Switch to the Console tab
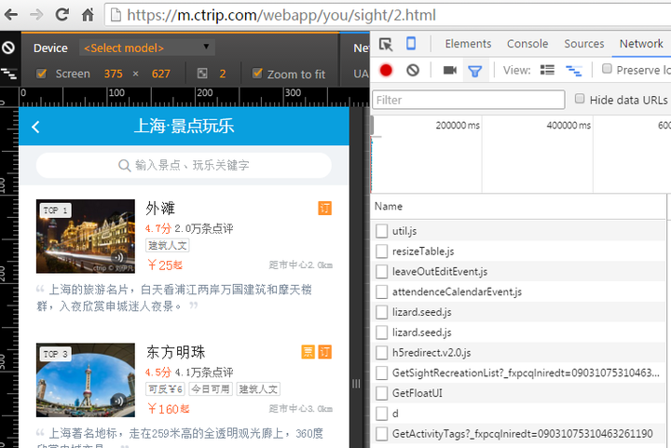Viewport: 671px width, 448px height. (x=527, y=44)
